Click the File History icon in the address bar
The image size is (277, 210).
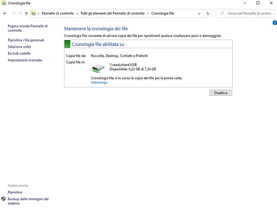click(x=33, y=13)
